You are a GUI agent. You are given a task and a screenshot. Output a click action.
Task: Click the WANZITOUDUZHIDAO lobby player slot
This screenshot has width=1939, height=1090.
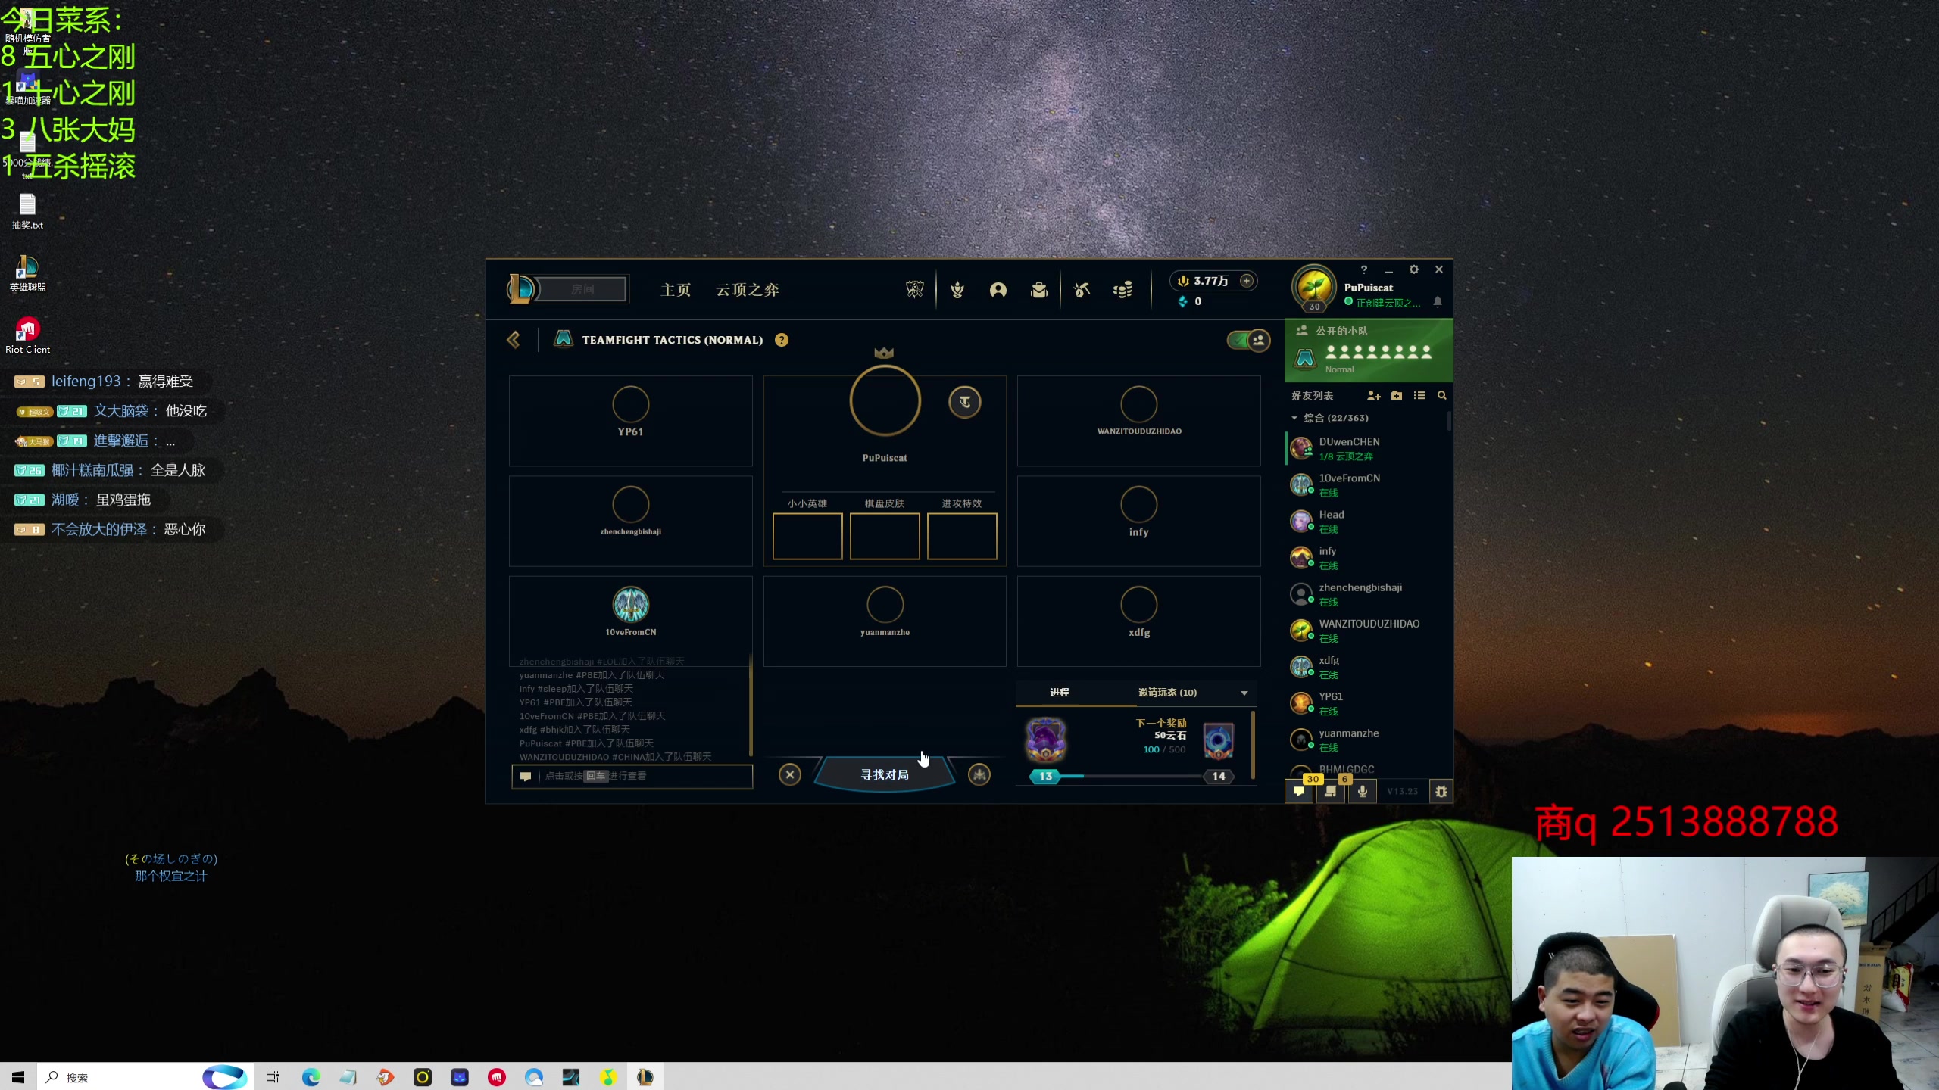(x=1139, y=421)
